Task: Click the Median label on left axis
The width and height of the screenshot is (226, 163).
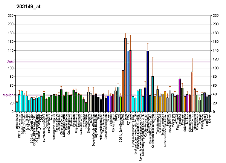Action: pyautogui.click(x=8, y=95)
